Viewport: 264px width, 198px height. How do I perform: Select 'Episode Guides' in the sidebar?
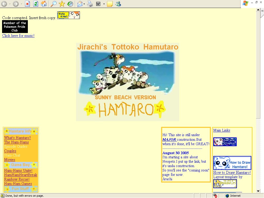tap(16, 146)
